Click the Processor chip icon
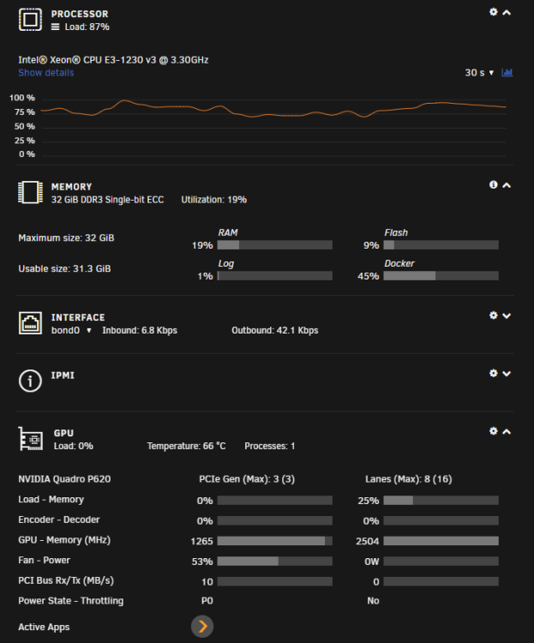 pyautogui.click(x=30, y=19)
